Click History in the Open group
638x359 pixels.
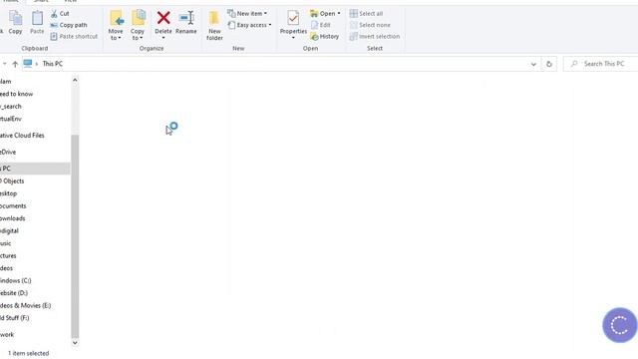(325, 36)
